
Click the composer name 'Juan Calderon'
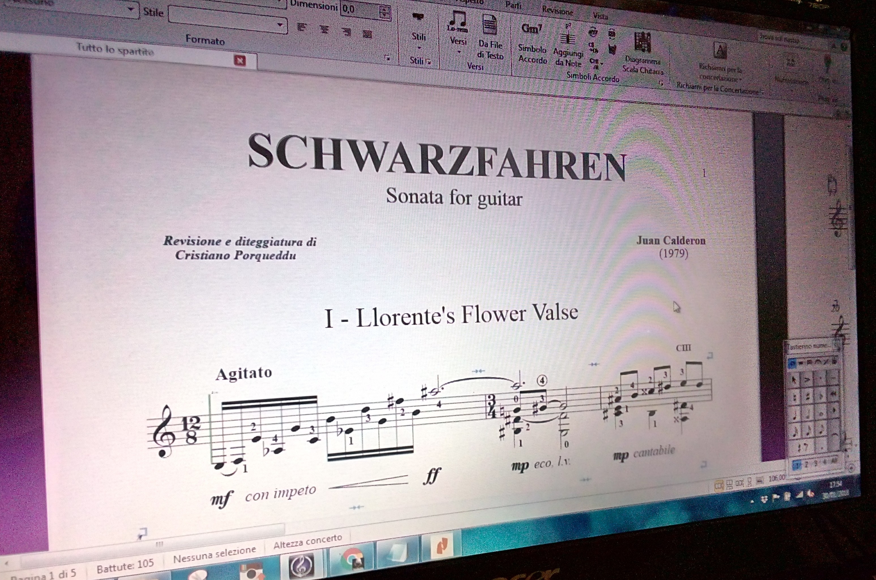click(x=671, y=240)
